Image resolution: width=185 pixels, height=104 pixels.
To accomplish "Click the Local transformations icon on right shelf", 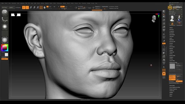I will click(164, 38).
